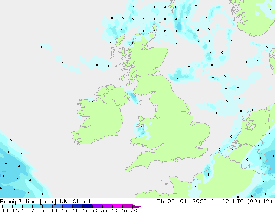Select the 0.5–1 mm legend color box

17,206
